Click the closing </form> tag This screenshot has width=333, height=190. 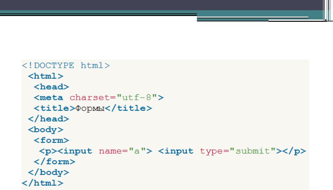pyautogui.click(x=54, y=162)
